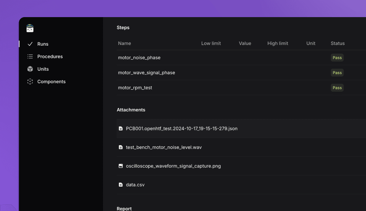
Task: Click the Pass badge for motor_noise_phase
Action: point(337,57)
